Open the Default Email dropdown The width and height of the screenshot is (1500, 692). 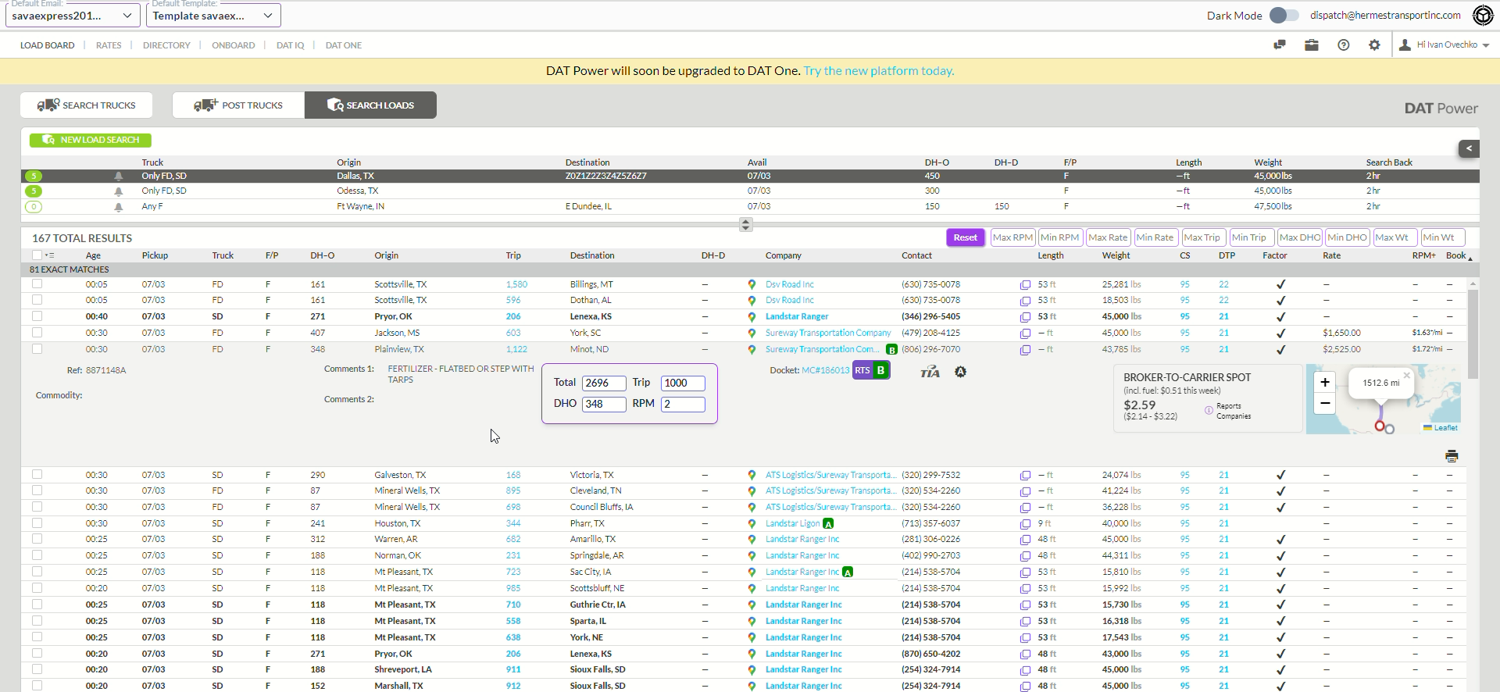click(x=73, y=16)
